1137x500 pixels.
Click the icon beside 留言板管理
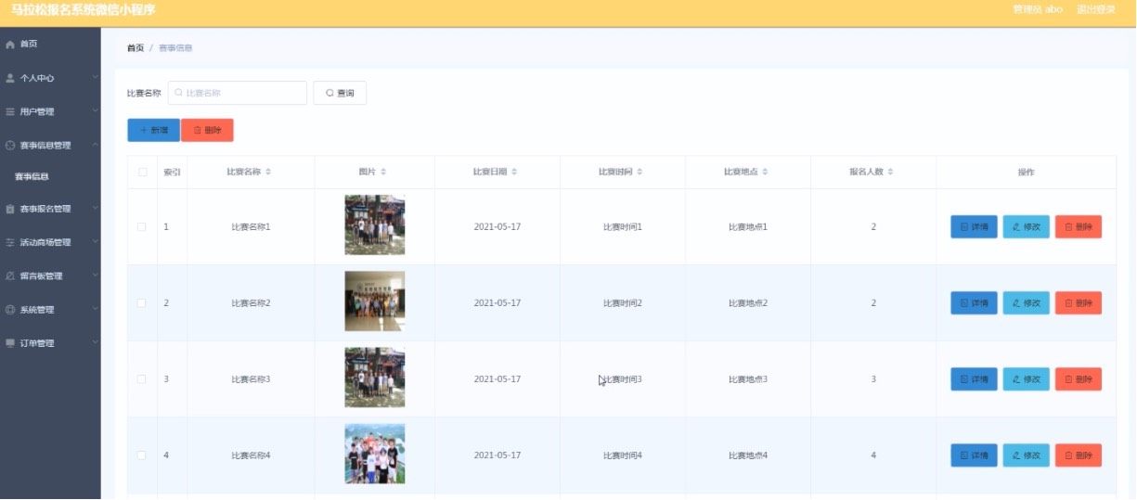tap(10, 276)
